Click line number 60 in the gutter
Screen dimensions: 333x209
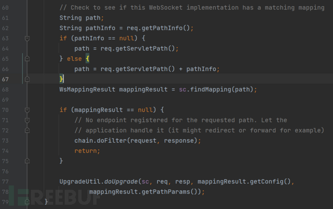(6, 8)
